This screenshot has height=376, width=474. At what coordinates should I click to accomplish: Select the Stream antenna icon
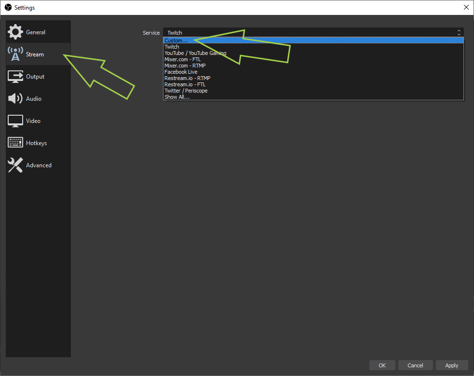[x=15, y=54]
